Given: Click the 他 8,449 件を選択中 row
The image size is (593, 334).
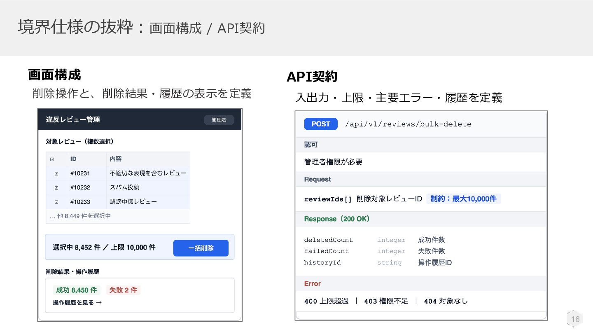Looking at the screenshot, I should pos(118,216).
